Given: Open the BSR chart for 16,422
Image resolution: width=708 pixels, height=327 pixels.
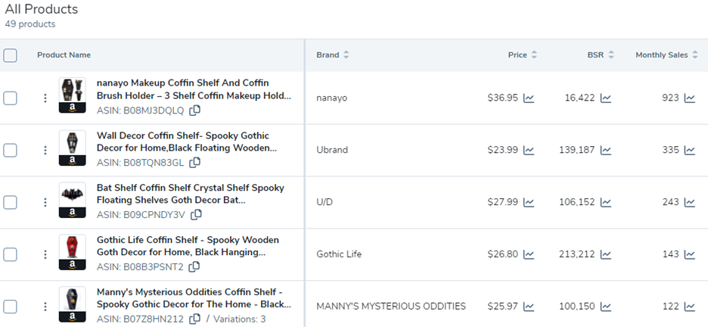Looking at the screenshot, I should (x=605, y=98).
